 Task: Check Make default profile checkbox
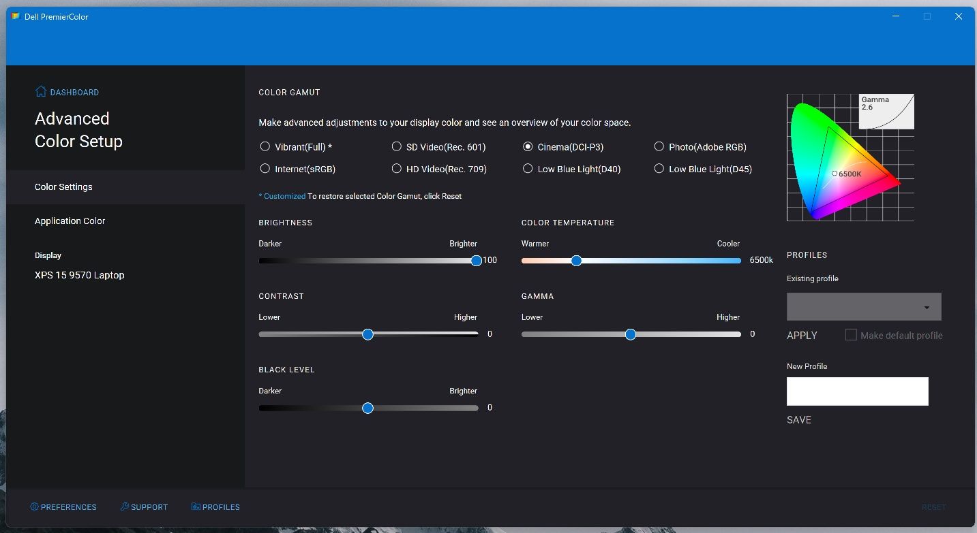click(851, 335)
